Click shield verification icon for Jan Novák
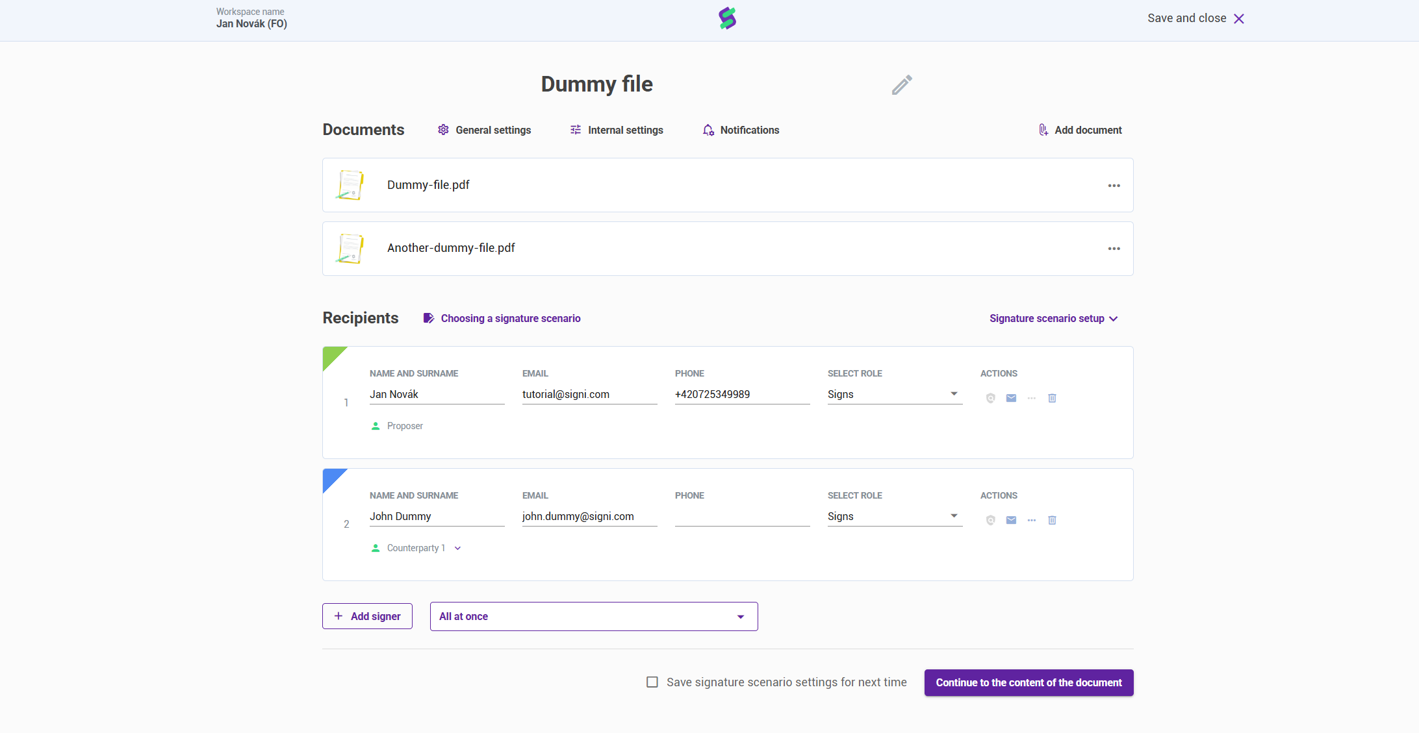 pyautogui.click(x=990, y=398)
